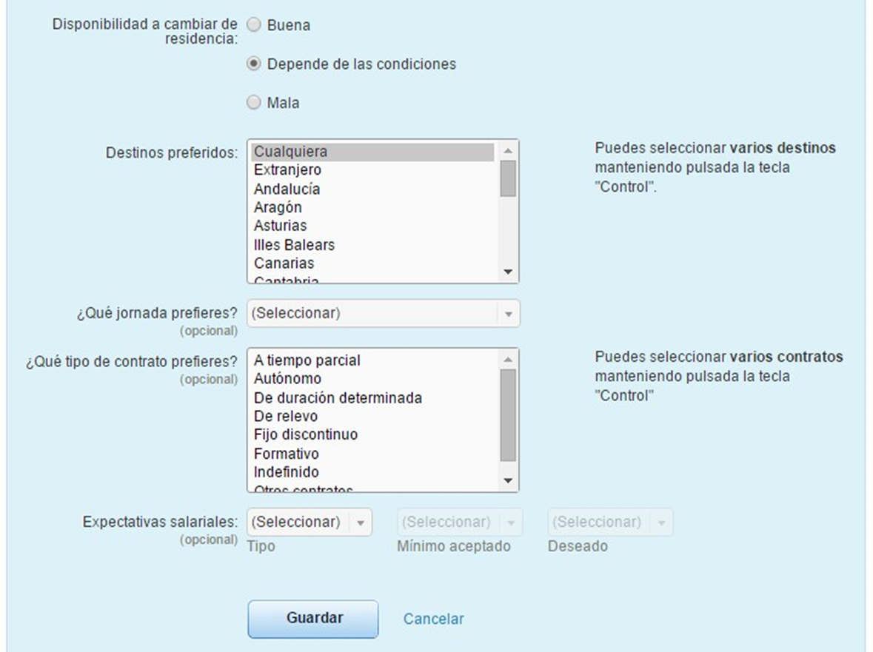The height and width of the screenshot is (652, 873).
Task: Click the contract list scrollbar thumb
Action: click(x=508, y=414)
